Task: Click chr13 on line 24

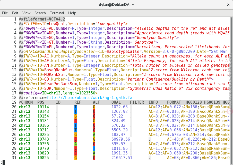Action: [25, 125]
